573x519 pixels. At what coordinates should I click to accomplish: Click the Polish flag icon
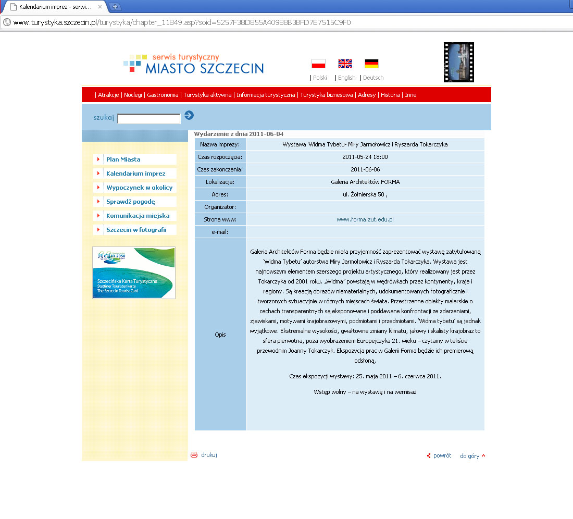pyautogui.click(x=318, y=64)
